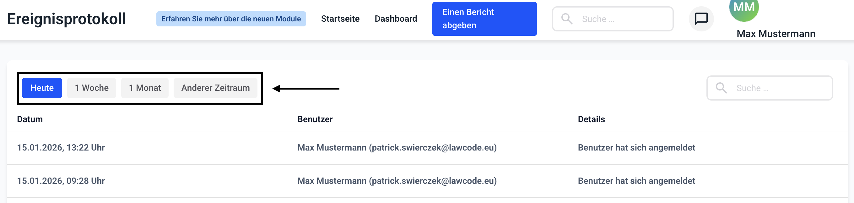The image size is (854, 203).
Task: Click the Benutzer column header
Action: click(x=315, y=119)
